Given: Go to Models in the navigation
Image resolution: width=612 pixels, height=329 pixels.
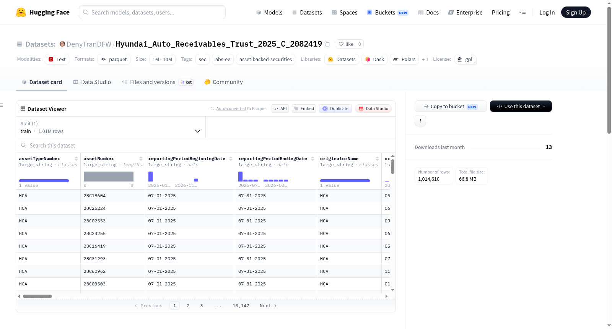Looking at the screenshot, I should click(x=269, y=12).
